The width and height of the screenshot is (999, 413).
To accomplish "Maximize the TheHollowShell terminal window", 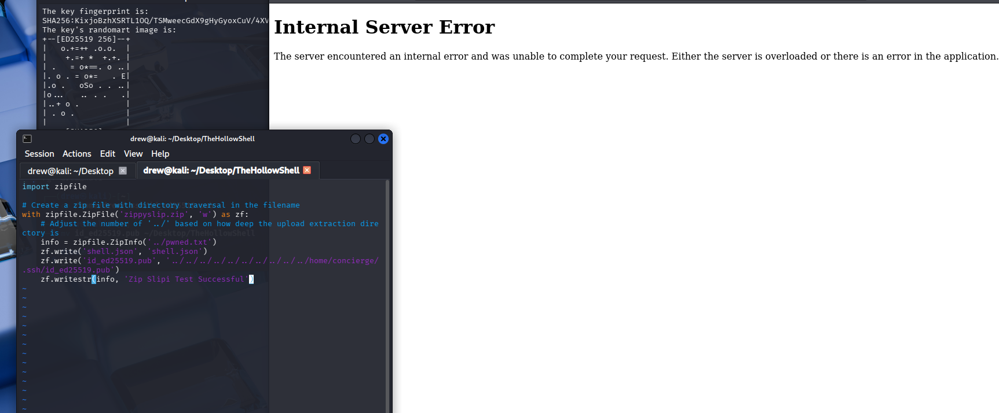I will 369,139.
